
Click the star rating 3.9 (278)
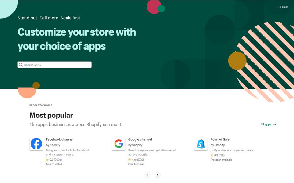(218, 155)
